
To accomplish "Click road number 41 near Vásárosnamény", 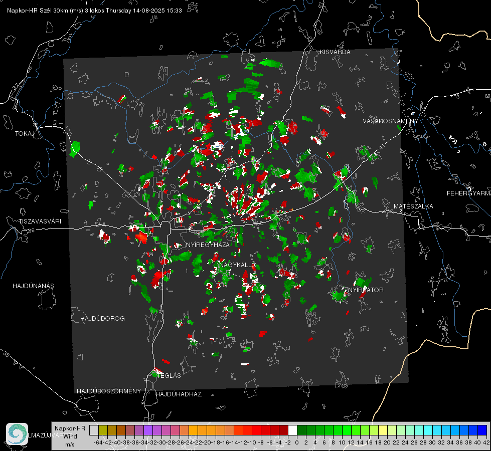I will point(382,146).
